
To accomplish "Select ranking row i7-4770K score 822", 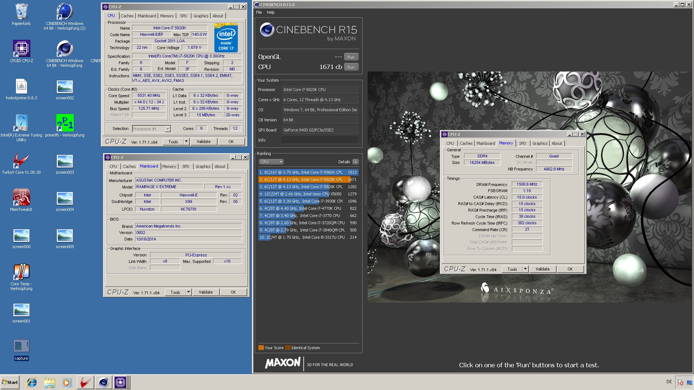I will (x=308, y=208).
